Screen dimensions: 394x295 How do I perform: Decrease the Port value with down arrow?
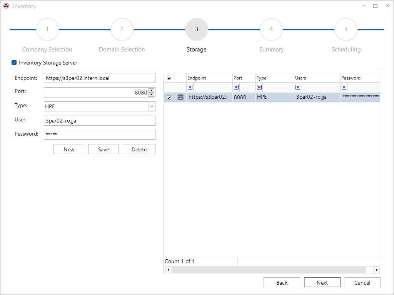tap(152, 95)
